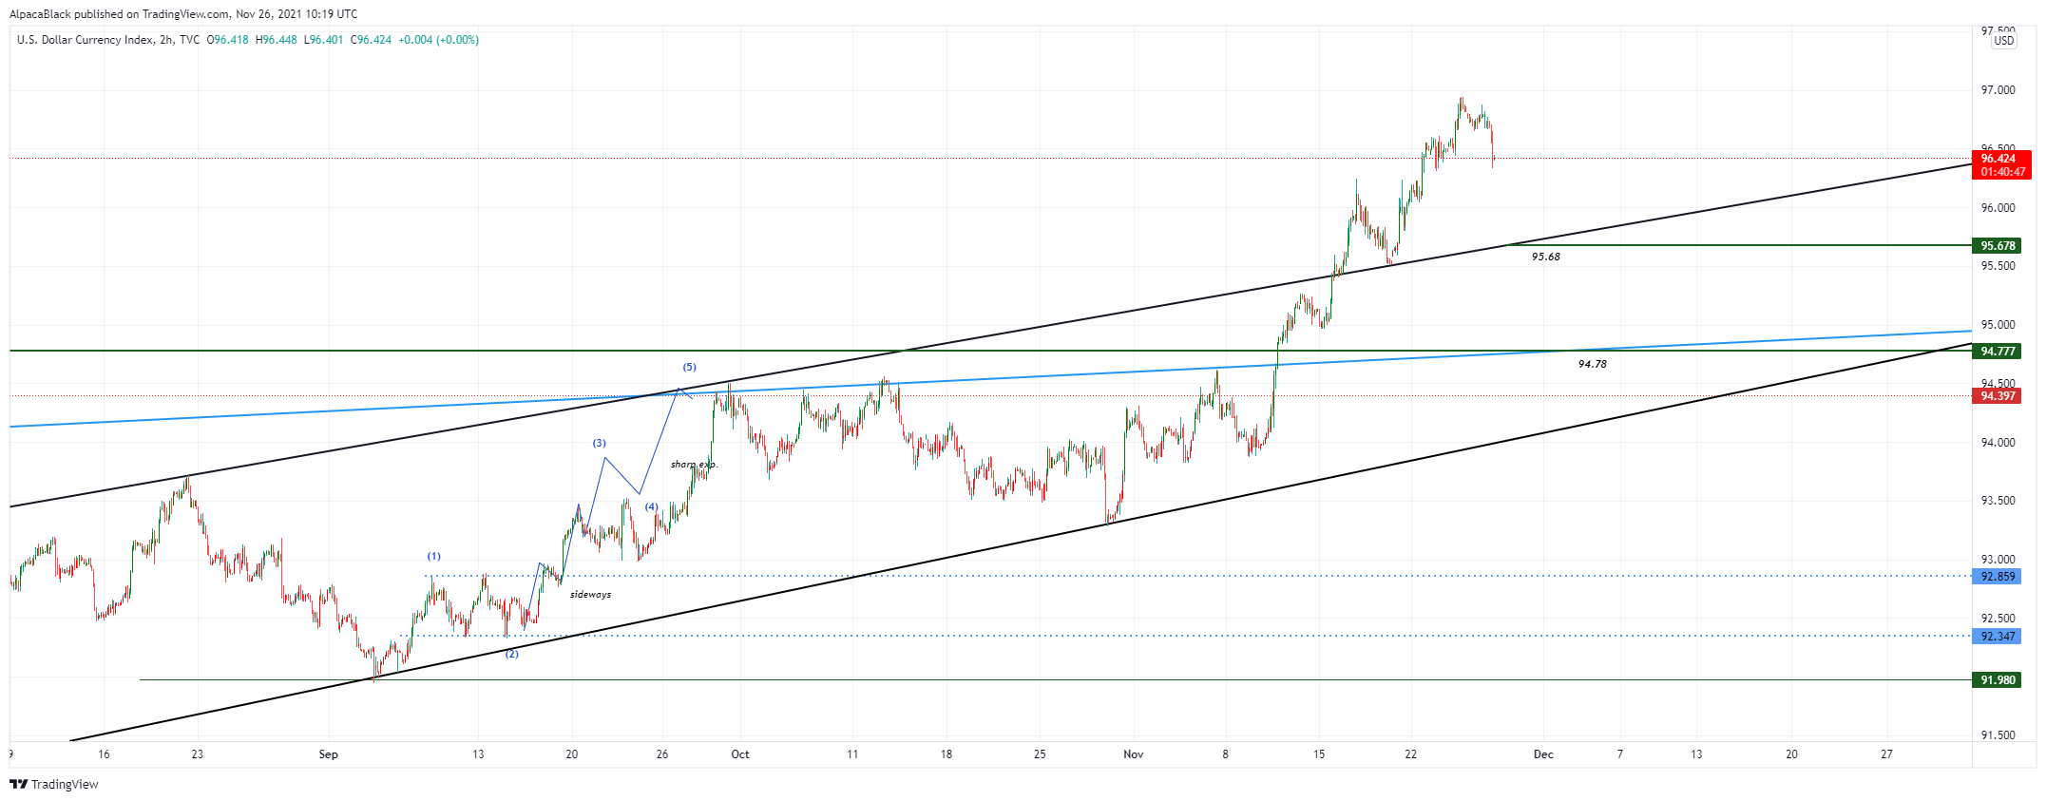Click the sideways annotation label
This screenshot has height=801, width=2046.
coord(590,595)
